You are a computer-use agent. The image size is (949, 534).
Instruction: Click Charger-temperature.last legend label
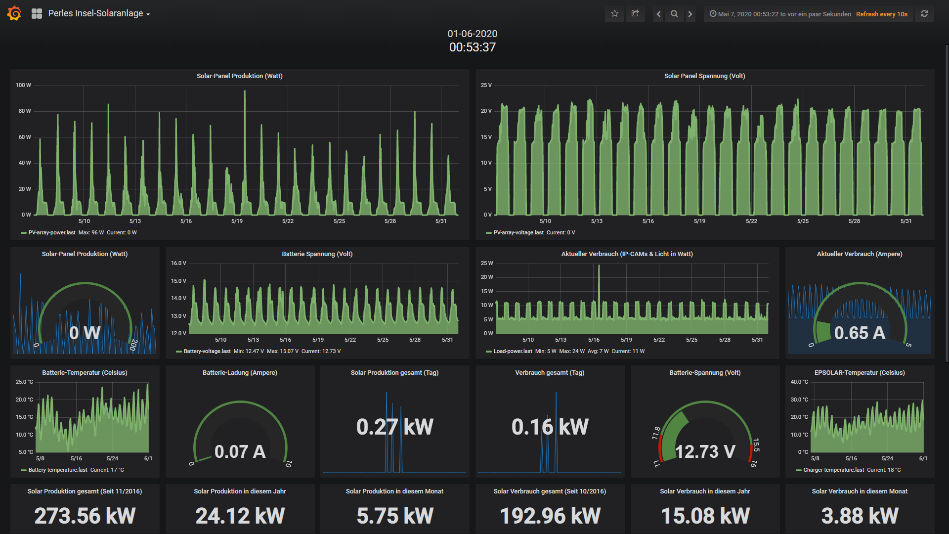[x=833, y=470]
